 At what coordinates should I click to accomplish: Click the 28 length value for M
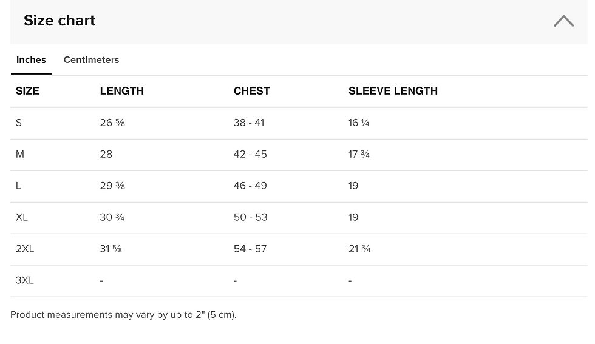[x=106, y=154]
